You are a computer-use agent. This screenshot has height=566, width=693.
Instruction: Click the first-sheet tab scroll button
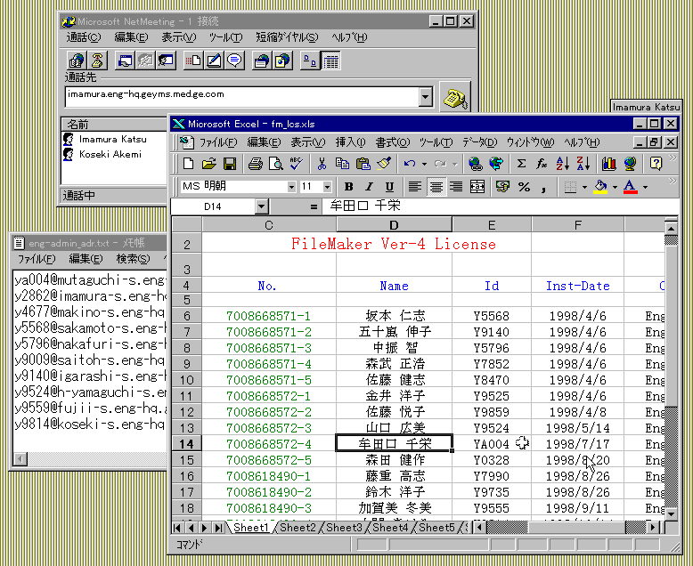(x=177, y=528)
